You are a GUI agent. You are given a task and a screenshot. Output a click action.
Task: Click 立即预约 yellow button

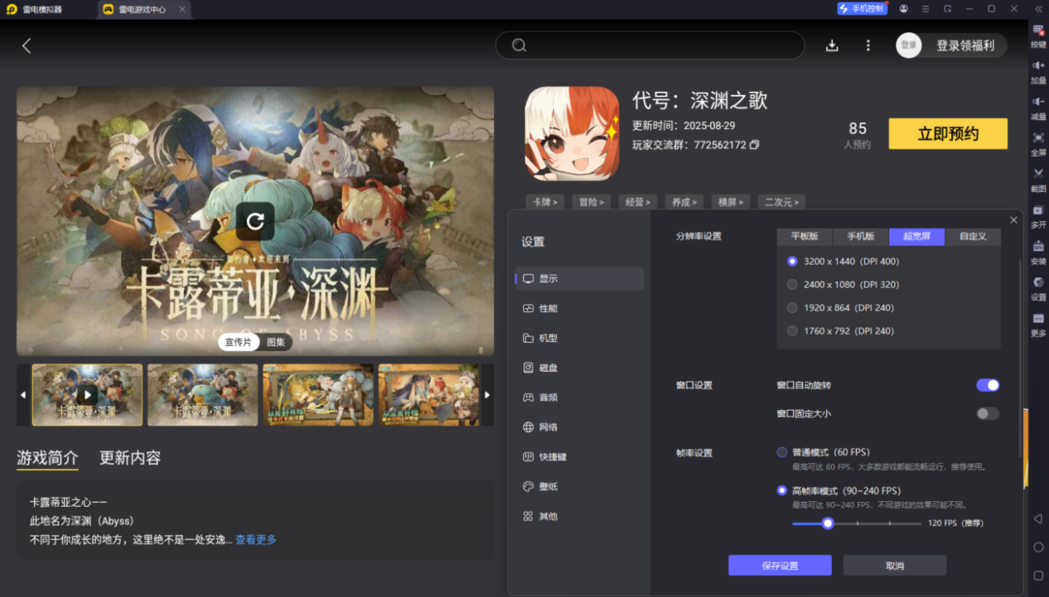(948, 133)
